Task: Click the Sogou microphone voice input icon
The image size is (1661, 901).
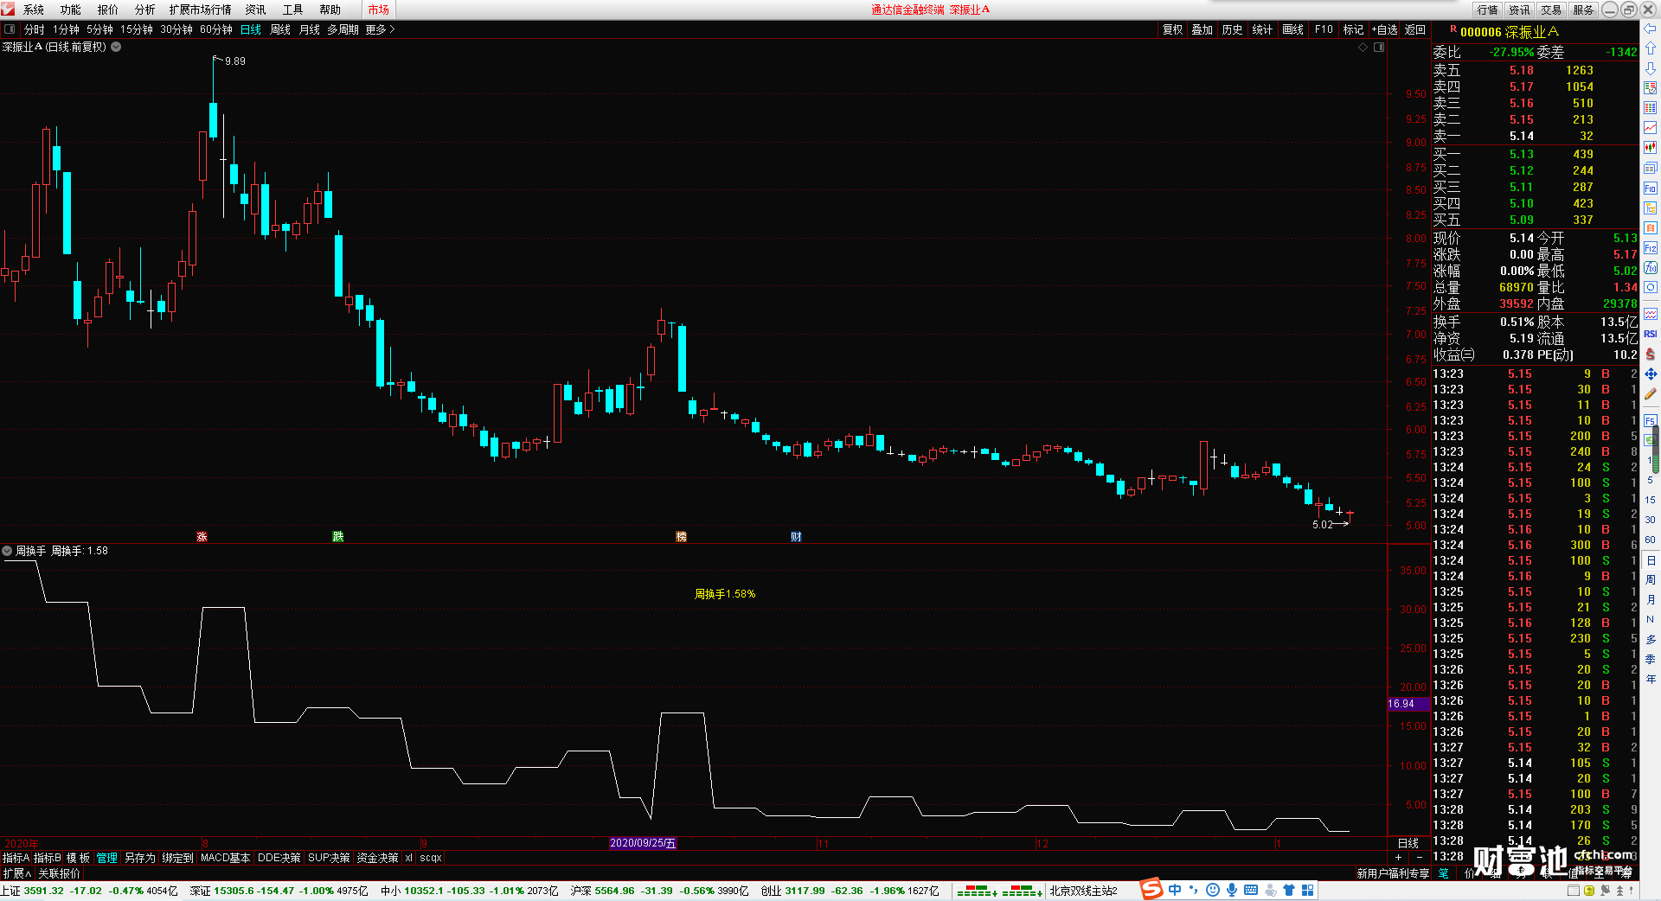Action: (1231, 890)
